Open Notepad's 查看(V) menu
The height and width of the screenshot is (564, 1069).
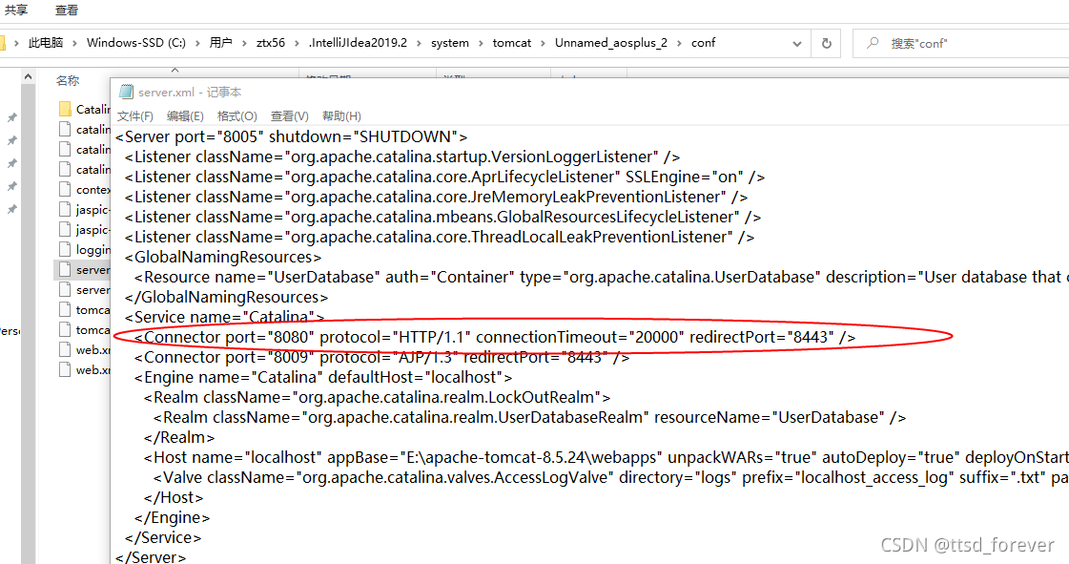tap(289, 115)
